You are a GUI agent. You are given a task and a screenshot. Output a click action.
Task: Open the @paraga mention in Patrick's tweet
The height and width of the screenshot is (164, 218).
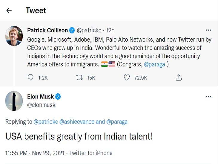click(154, 64)
